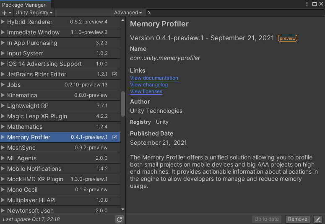Expand the iOS 14 Advertising Support arrow
Viewport: 325px width, 224px height.
[3, 64]
